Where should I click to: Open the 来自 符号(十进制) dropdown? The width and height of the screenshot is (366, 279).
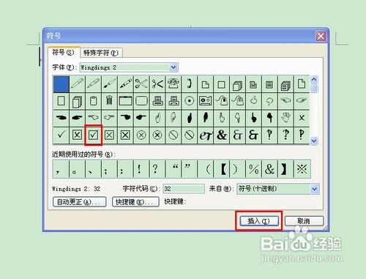314,189
